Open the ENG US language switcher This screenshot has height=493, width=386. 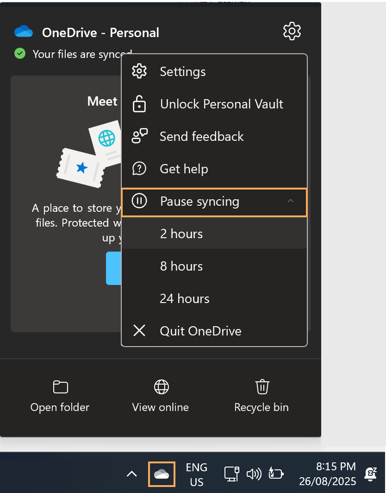[197, 474]
